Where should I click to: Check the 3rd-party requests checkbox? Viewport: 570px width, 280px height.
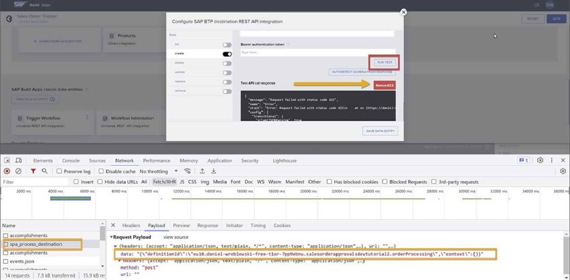tap(434, 182)
